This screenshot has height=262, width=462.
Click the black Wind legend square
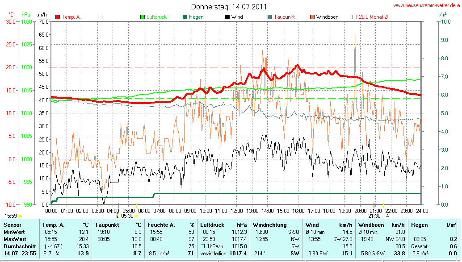click(x=227, y=17)
